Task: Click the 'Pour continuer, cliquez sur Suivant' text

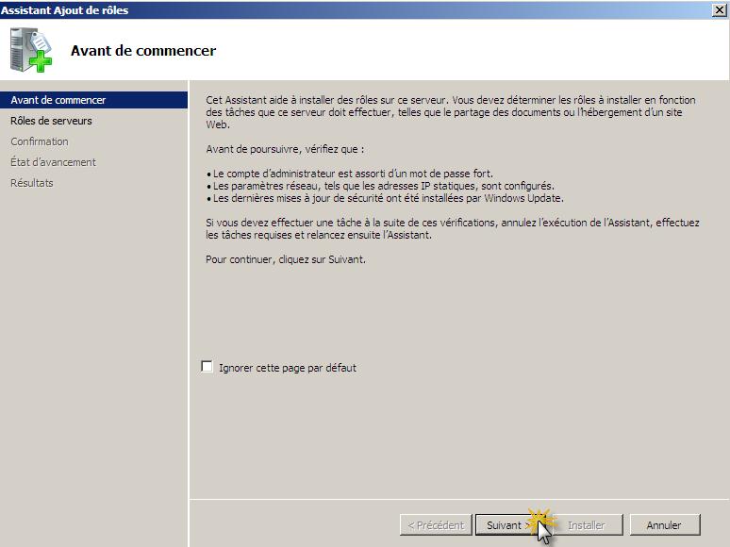Action: (x=286, y=259)
